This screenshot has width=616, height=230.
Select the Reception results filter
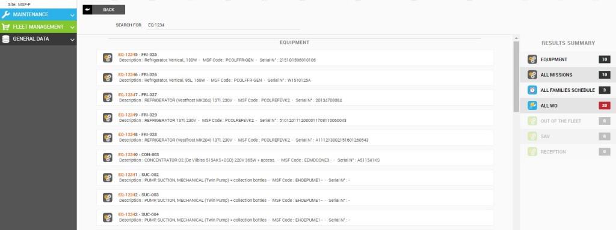click(568, 152)
